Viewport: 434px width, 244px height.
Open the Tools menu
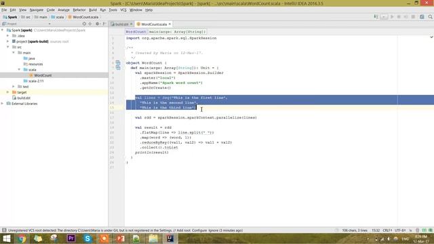pos(113,10)
